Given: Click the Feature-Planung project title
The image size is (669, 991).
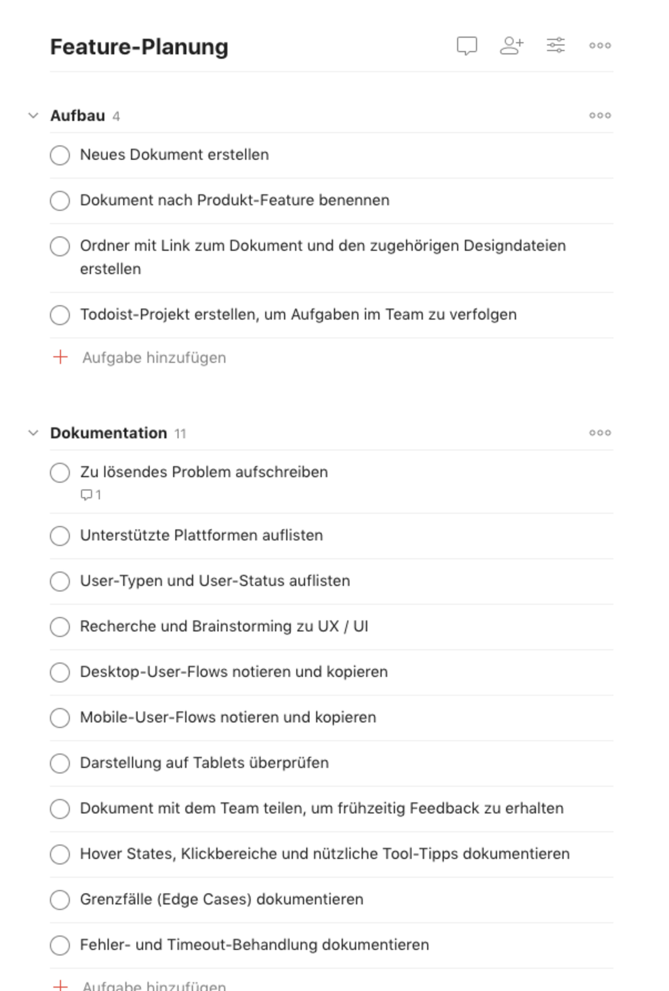Looking at the screenshot, I should click(139, 46).
